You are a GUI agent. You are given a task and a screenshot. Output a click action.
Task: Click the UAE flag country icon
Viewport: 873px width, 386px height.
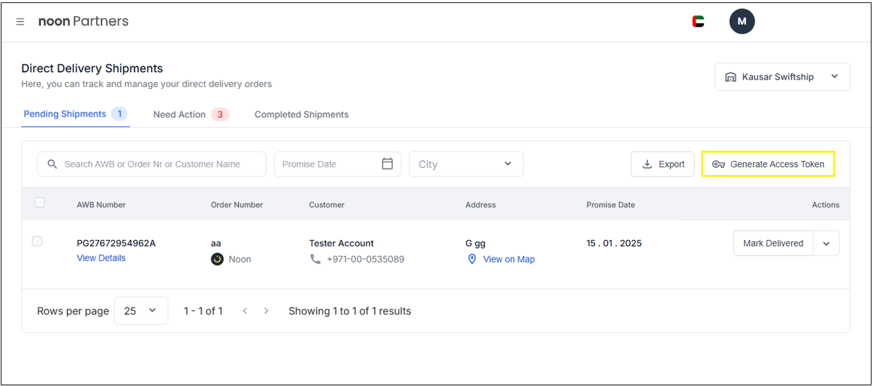click(698, 22)
